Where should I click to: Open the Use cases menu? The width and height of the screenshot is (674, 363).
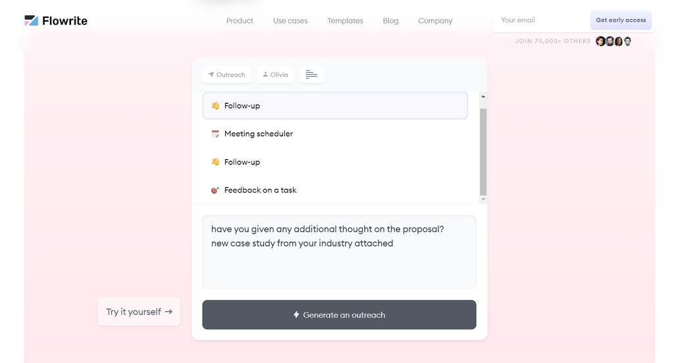point(290,21)
